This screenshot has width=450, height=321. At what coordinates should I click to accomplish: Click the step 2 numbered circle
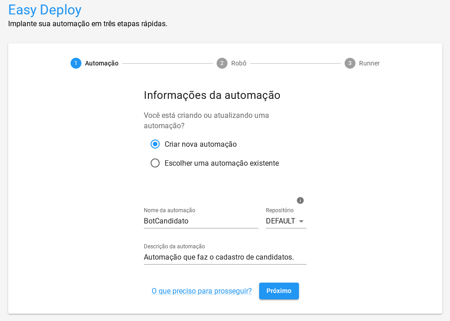click(x=222, y=63)
